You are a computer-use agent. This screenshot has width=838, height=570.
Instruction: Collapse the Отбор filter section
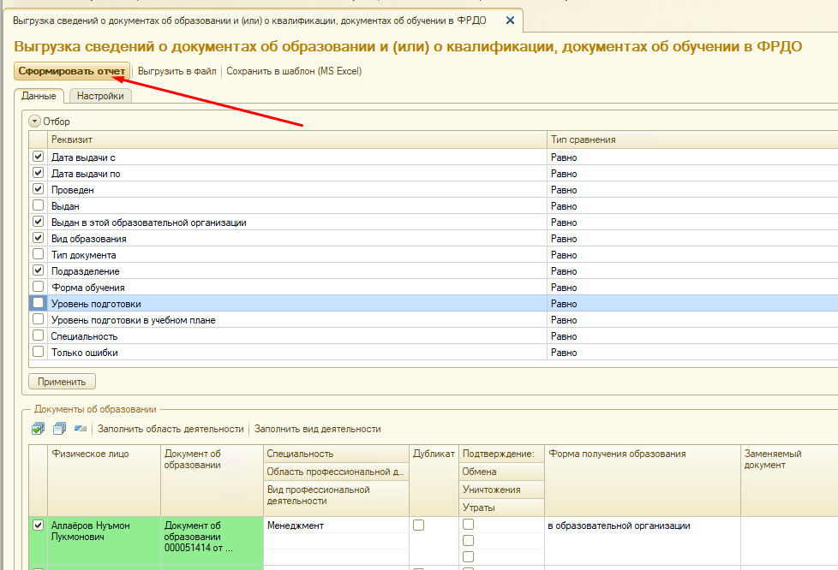point(34,122)
